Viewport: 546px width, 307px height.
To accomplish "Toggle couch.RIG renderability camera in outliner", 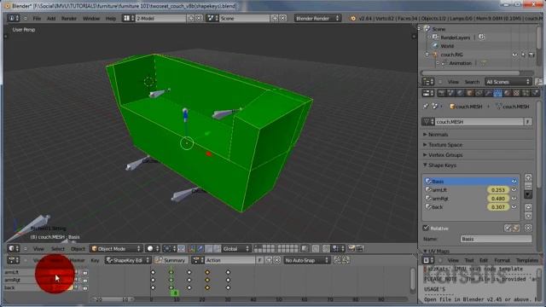I will pos(531,55).
